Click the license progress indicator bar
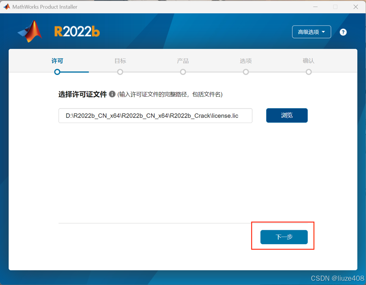Image resolution: width=366 pixels, height=285 pixels. click(72, 72)
